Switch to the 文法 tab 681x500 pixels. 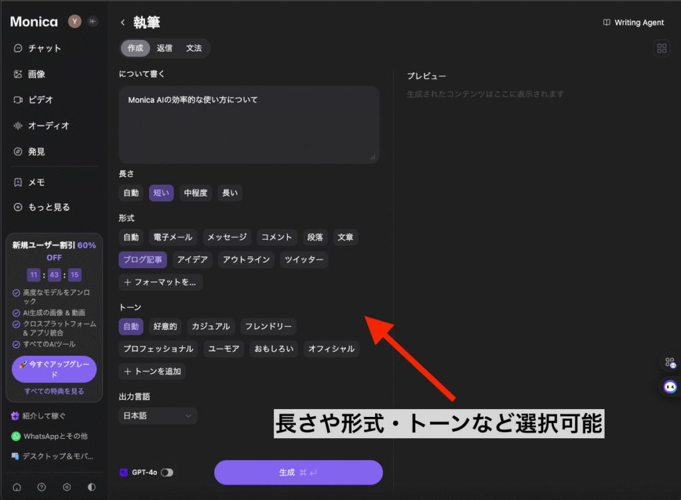pos(194,48)
